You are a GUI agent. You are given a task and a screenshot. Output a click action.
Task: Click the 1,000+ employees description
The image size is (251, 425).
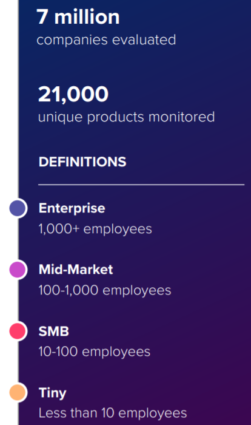[95, 229]
